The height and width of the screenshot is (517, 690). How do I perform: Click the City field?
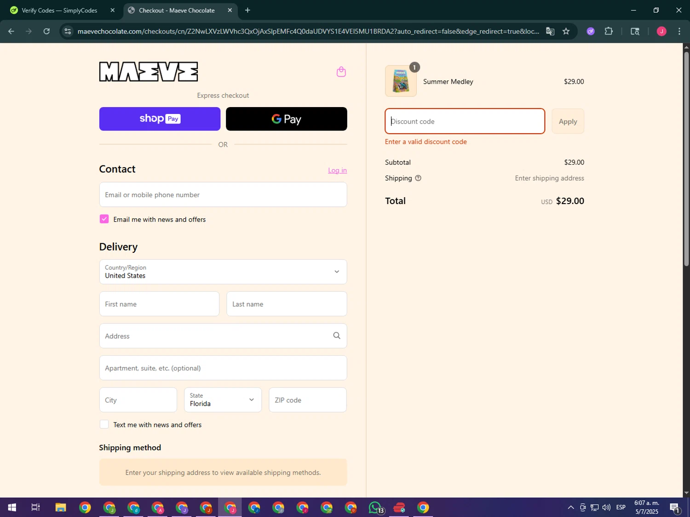[x=138, y=400]
